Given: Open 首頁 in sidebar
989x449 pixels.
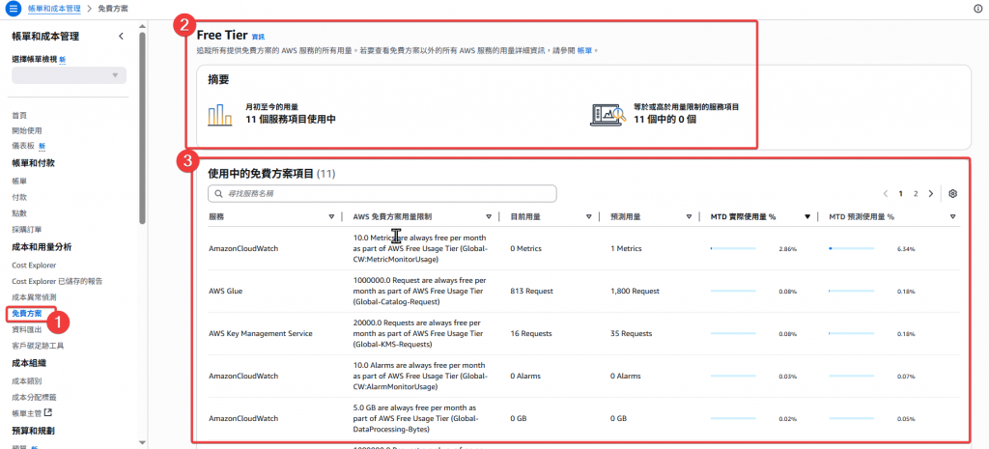Looking at the screenshot, I should (19, 116).
